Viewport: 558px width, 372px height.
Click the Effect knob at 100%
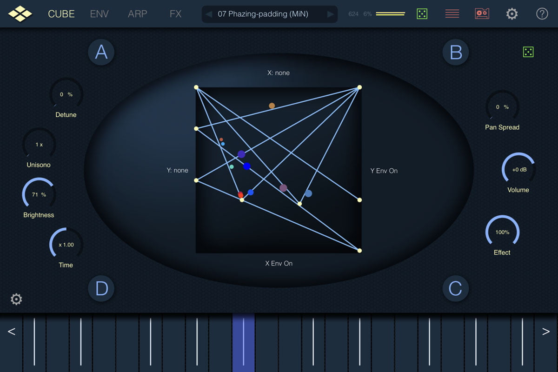pos(502,232)
